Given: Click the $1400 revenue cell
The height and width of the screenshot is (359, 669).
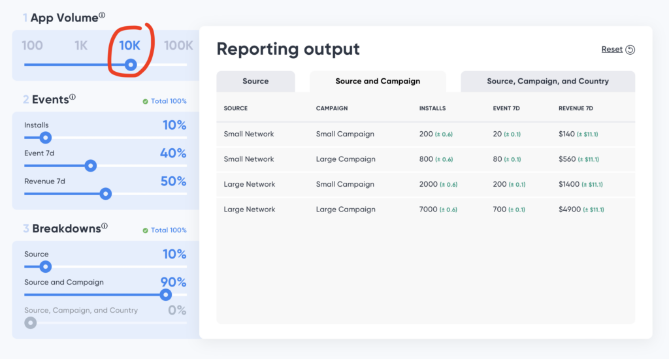Looking at the screenshot, I should 581,184.
